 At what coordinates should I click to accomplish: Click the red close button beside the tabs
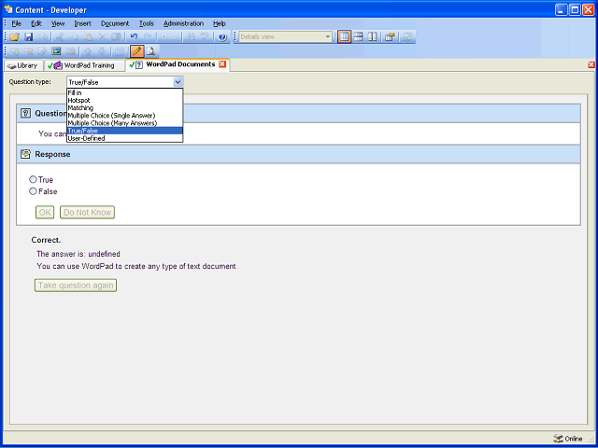click(x=591, y=64)
